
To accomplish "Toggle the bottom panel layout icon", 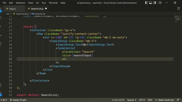I will click(150, 3).
